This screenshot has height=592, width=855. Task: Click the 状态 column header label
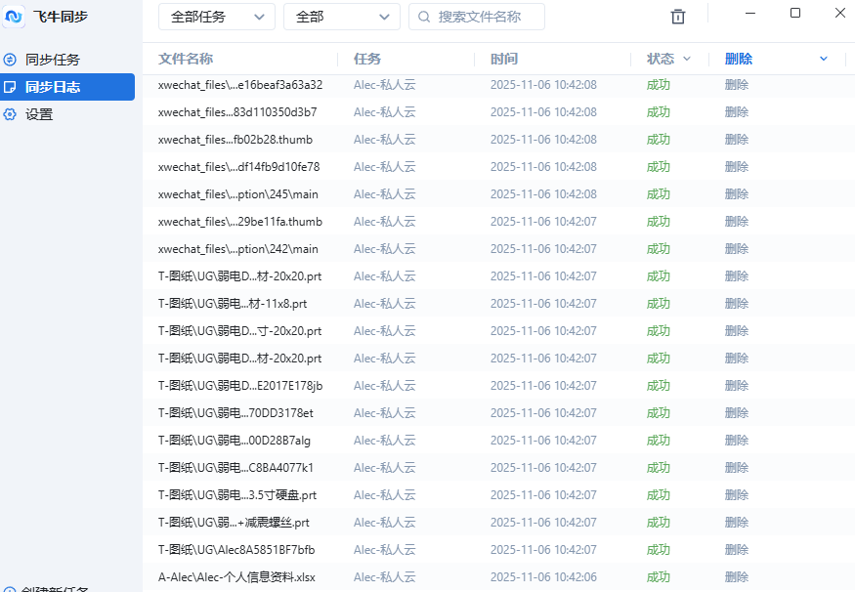point(661,59)
